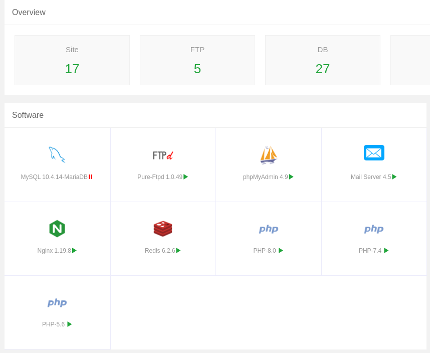Click the PHP-7.4 text label
This screenshot has width=430, height=353.
click(x=370, y=251)
